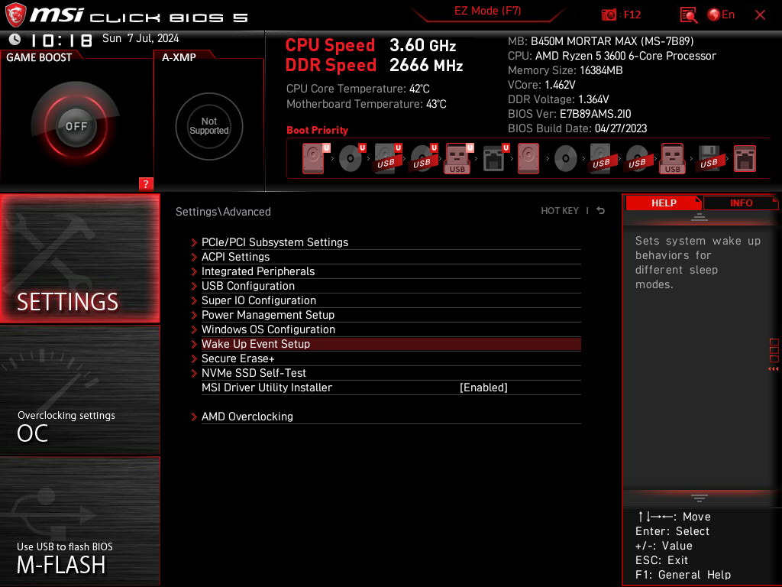Select the UEFI USB key boot icon
This screenshot has height=587, width=782.
click(x=459, y=159)
